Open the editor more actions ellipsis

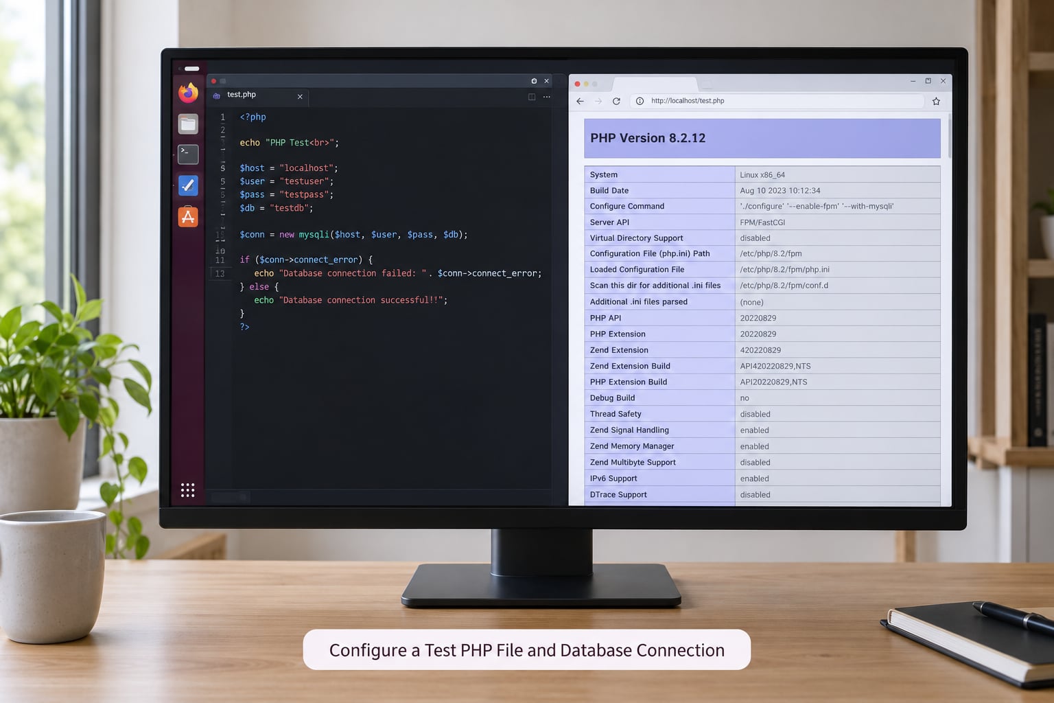547,97
